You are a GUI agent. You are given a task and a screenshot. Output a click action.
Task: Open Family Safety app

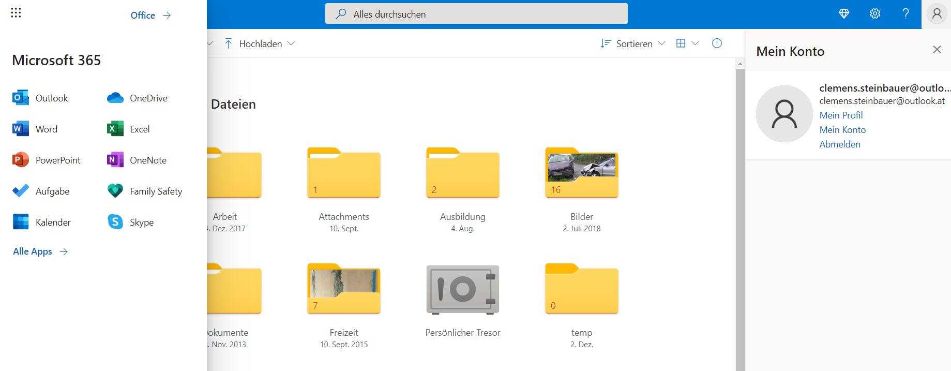[145, 191]
